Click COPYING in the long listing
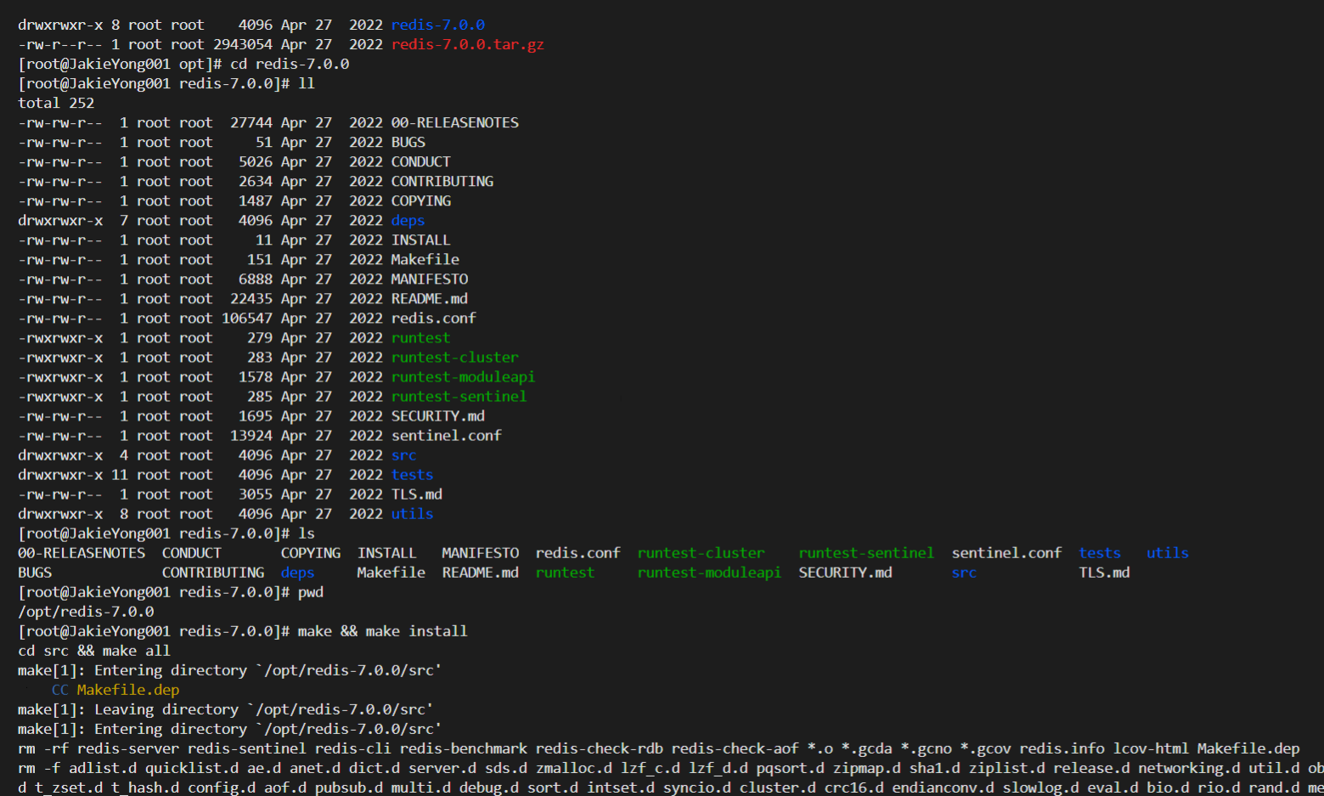Screen dimensions: 1324x796 [x=420, y=200]
